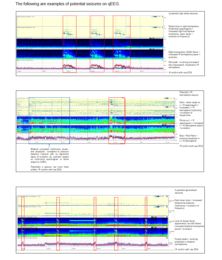Click the 'Lack of classic flame appearance' note
The height and width of the screenshot is (260, 222).
(x=189, y=225)
